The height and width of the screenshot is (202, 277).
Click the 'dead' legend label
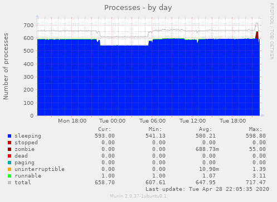(21, 156)
